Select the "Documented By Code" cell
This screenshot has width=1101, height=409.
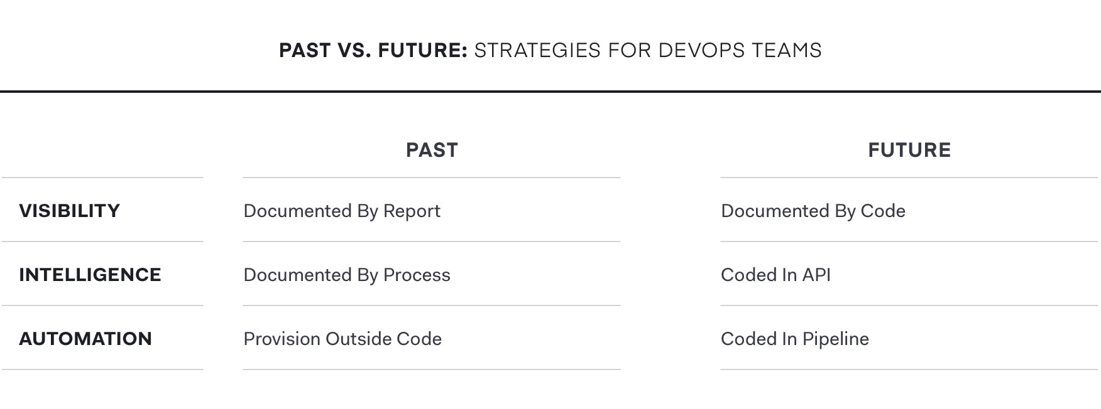click(x=813, y=211)
